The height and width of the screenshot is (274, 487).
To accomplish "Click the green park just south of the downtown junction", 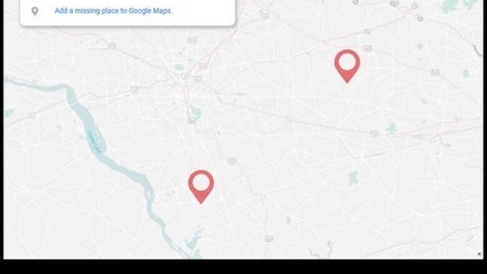I will [x=195, y=111].
